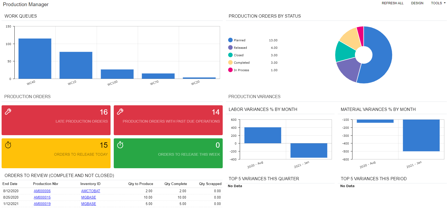Sort by Qty Scrapped column header
The height and width of the screenshot is (209, 447).
210,184
